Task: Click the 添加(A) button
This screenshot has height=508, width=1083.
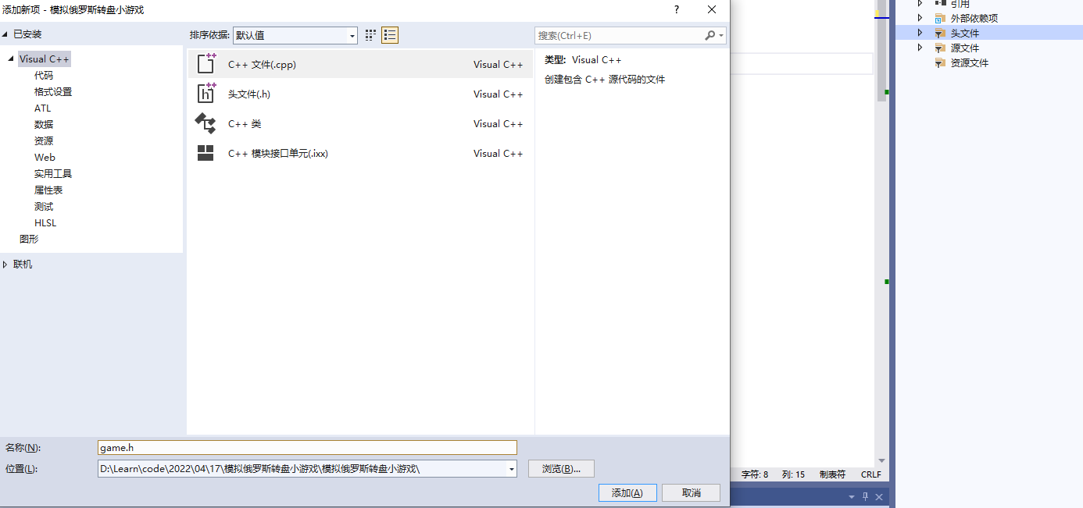Action: click(x=627, y=493)
